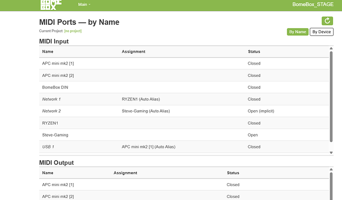Select APC mini mk2 [1] output row
This screenshot has height=200, width=342.
184,185
